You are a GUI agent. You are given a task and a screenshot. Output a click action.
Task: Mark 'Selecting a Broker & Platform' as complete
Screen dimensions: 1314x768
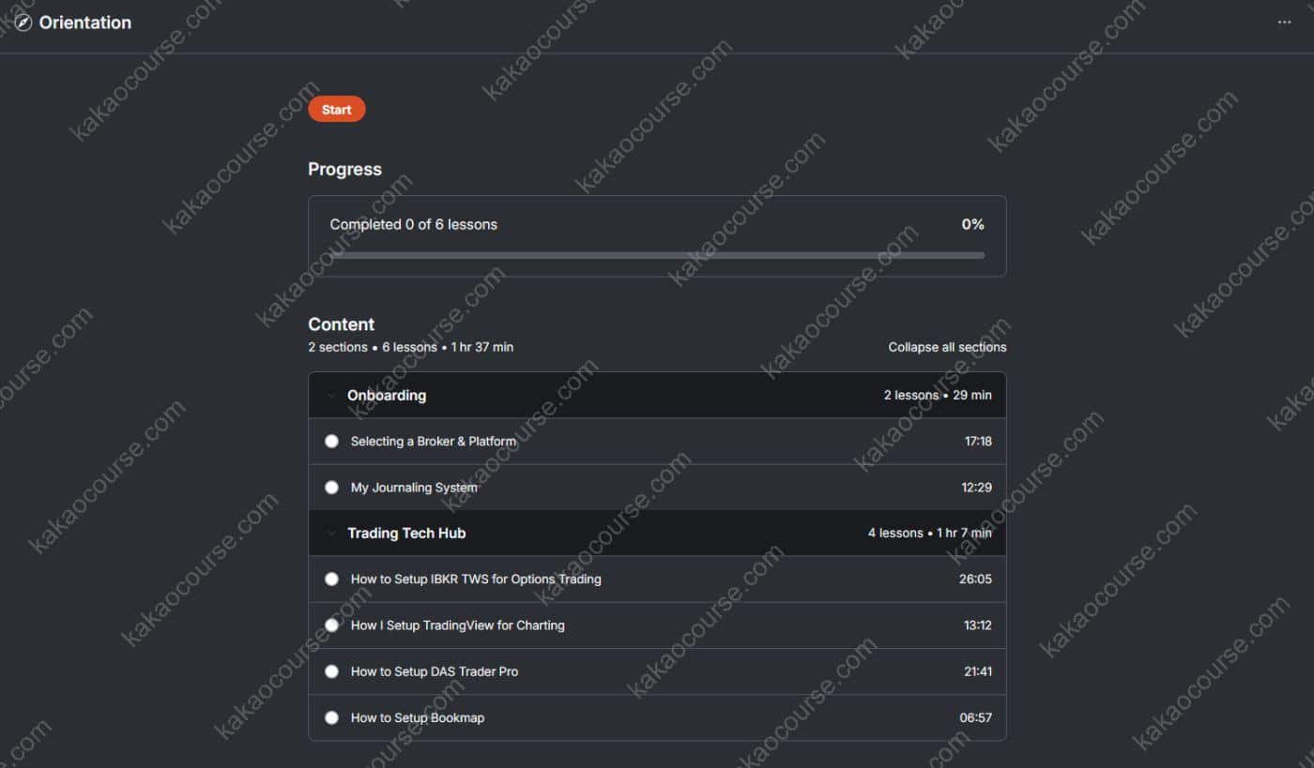click(331, 440)
